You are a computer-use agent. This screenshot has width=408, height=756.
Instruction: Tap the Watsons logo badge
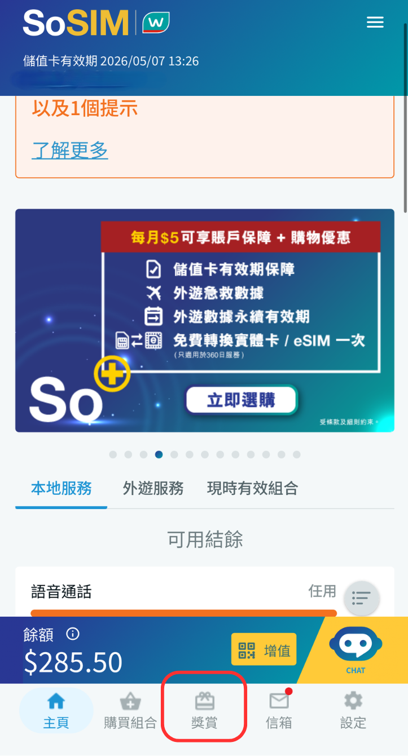[156, 23]
